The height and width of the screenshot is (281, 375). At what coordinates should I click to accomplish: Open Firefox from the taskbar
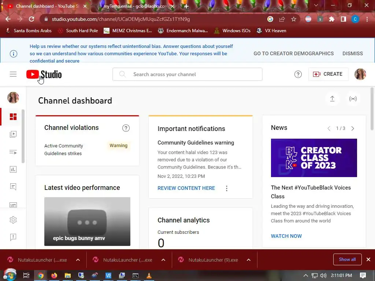tap(54, 276)
